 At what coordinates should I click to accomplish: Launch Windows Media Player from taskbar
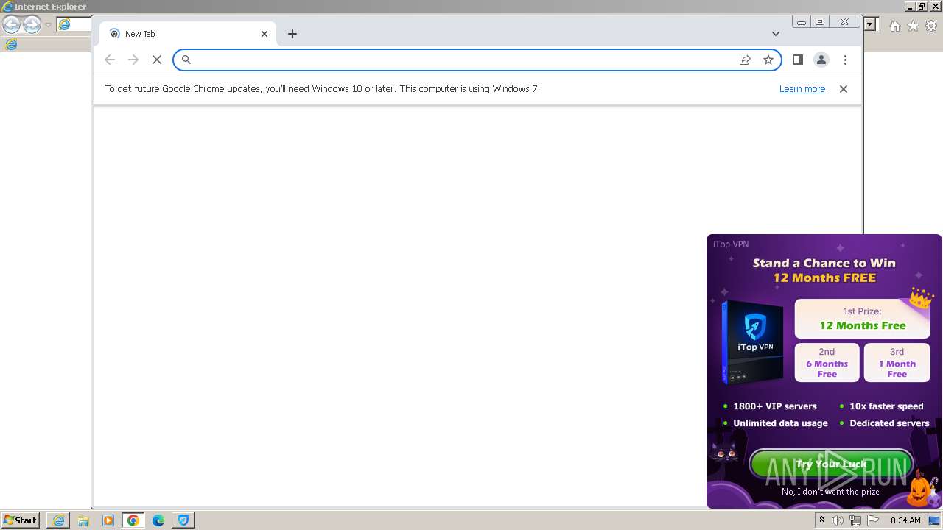pyautogui.click(x=108, y=520)
